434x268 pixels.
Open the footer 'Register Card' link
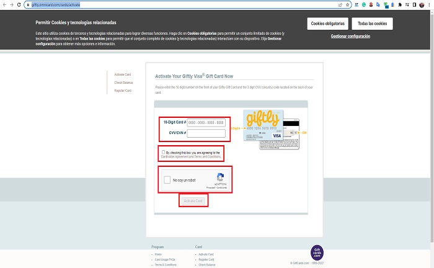tap(206, 259)
